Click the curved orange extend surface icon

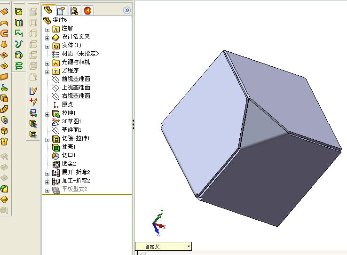pos(4,109)
